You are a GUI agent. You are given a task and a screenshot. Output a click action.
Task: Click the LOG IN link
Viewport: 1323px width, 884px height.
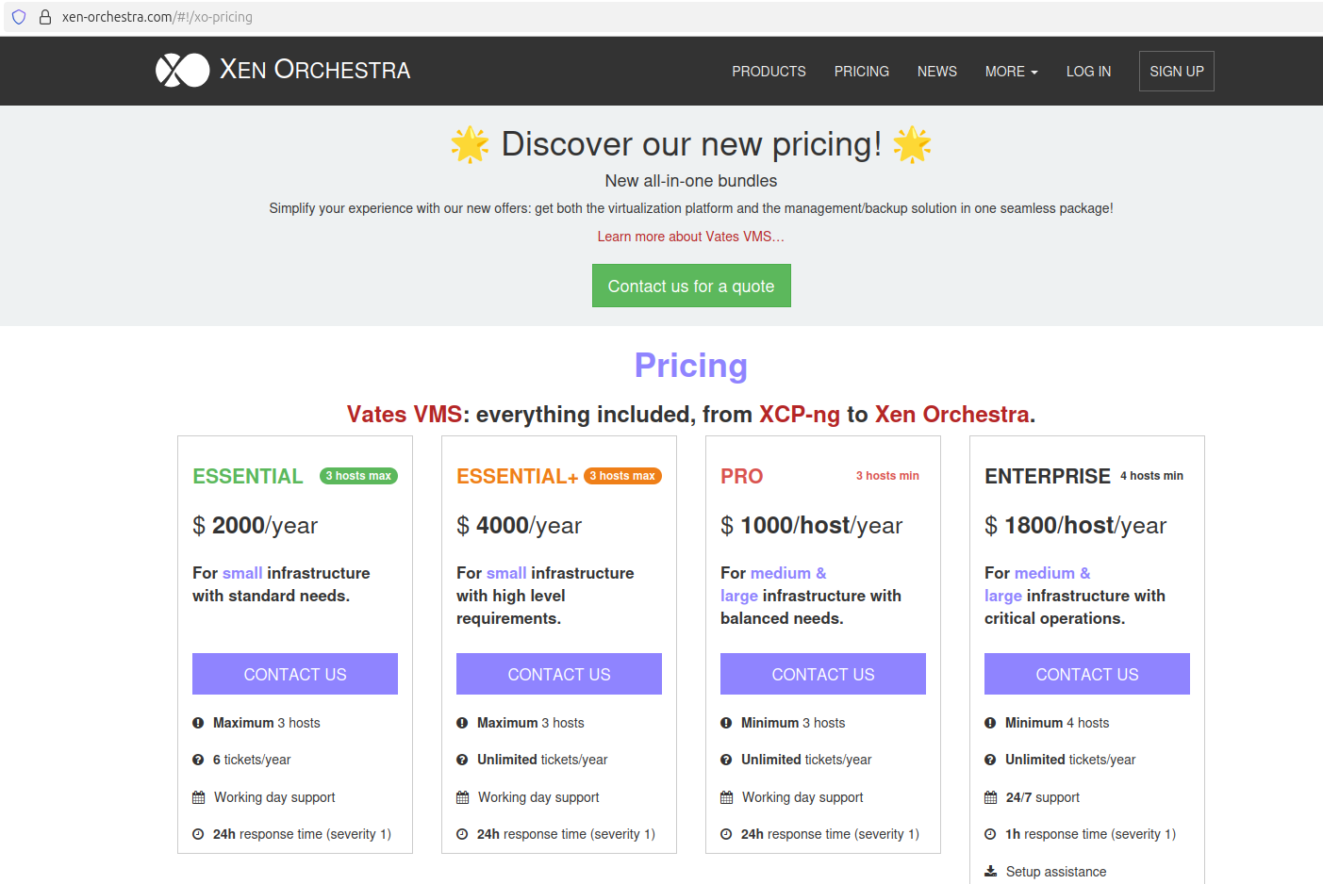pyautogui.click(x=1088, y=72)
